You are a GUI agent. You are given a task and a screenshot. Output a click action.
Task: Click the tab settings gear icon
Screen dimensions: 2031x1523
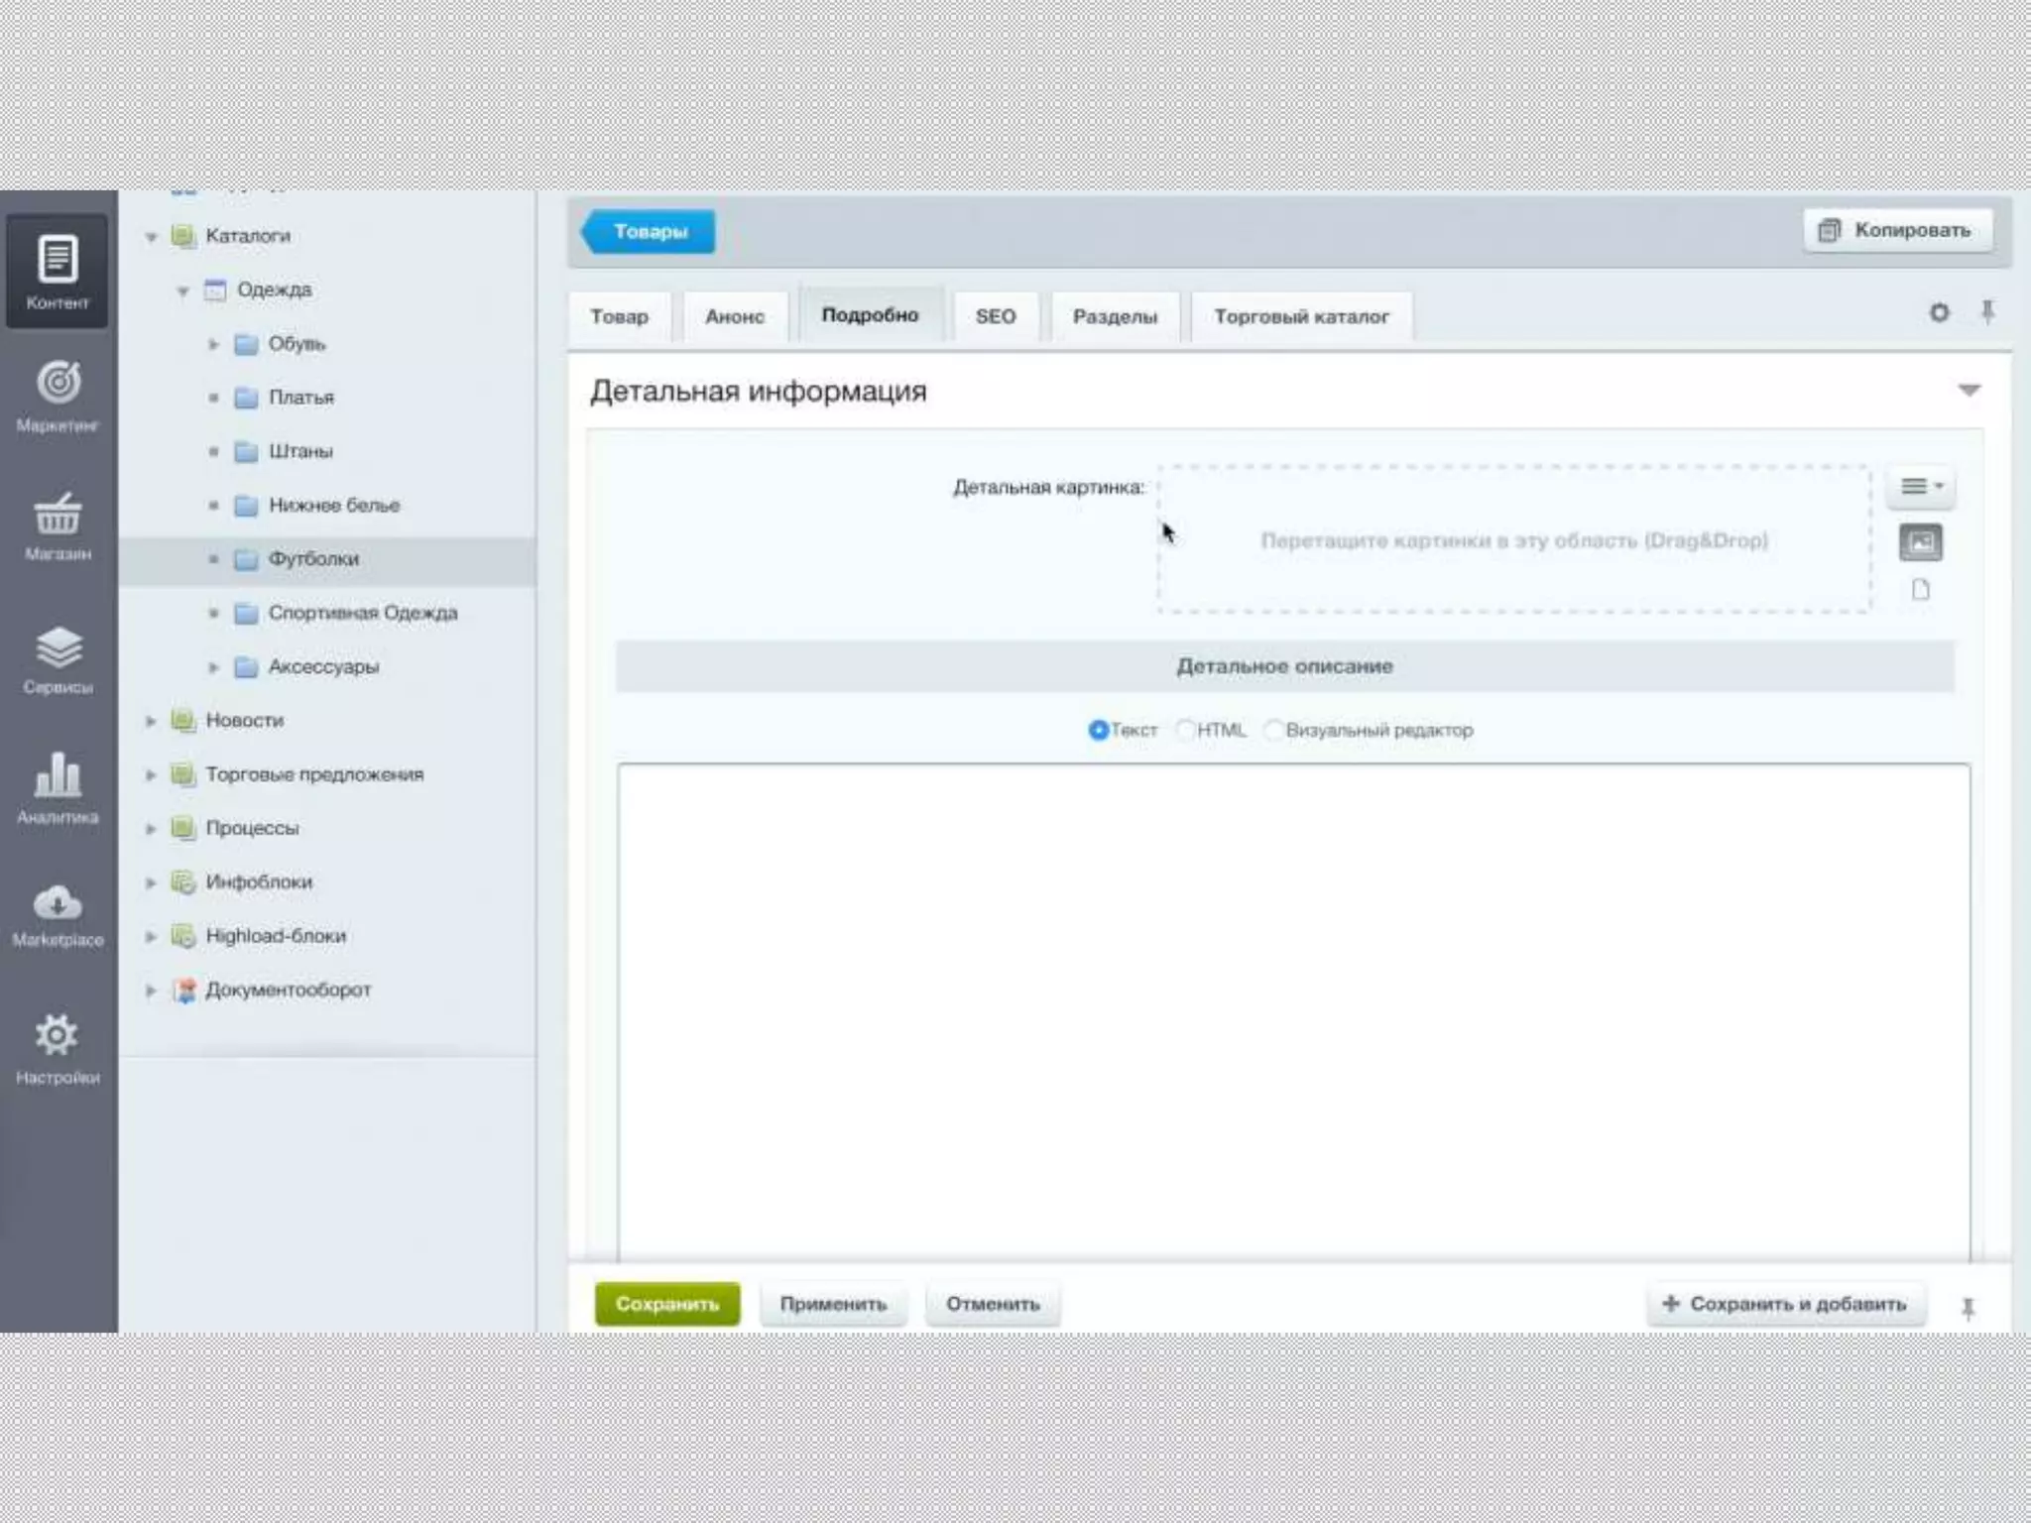1939,313
